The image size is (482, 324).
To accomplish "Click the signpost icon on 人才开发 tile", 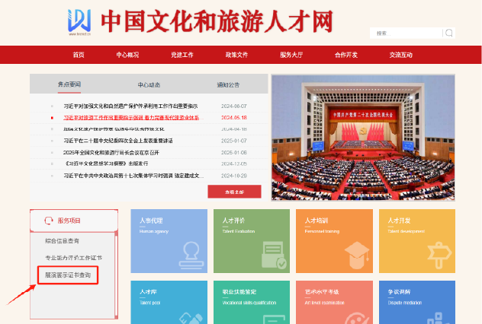I will tap(439, 255).
